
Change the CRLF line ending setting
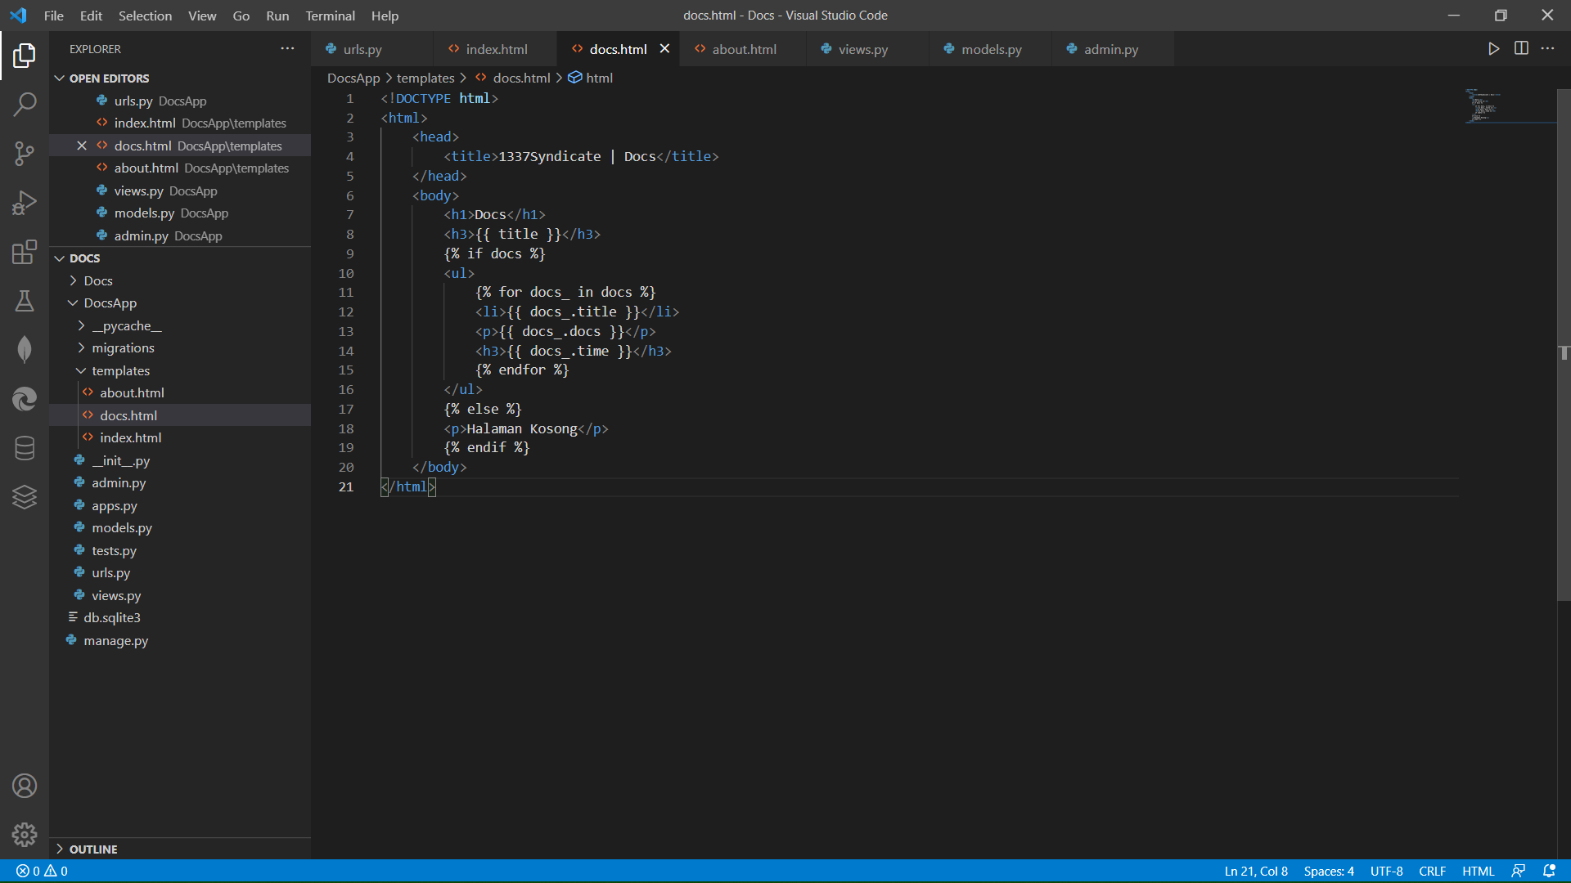tap(1432, 872)
